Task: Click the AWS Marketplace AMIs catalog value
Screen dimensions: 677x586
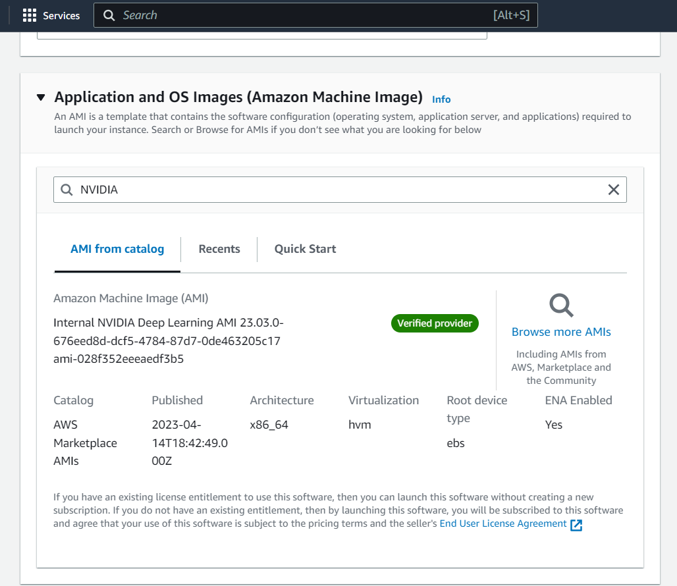Action: click(x=85, y=442)
